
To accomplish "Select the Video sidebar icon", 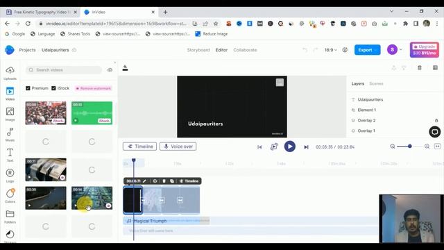I will pos(10,94).
